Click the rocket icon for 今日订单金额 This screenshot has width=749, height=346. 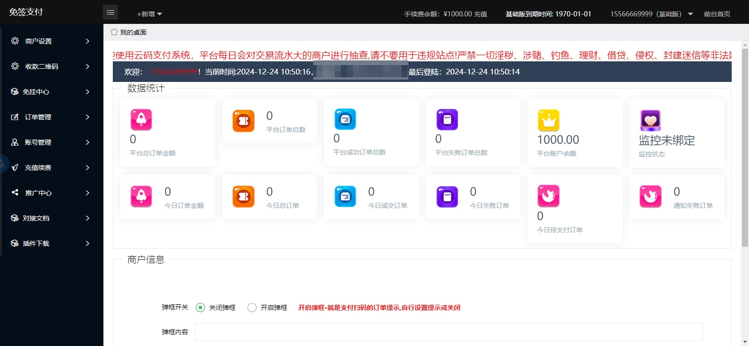click(x=141, y=197)
